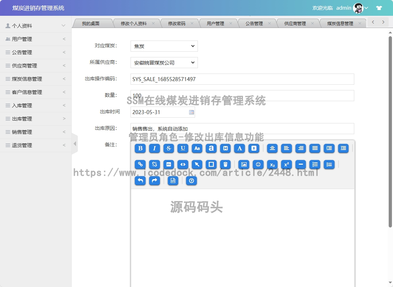
Task: Insert an image into the remarks
Action: pyautogui.click(x=244, y=164)
